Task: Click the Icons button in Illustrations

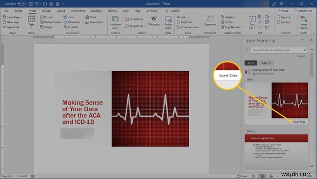Action: 69,17
